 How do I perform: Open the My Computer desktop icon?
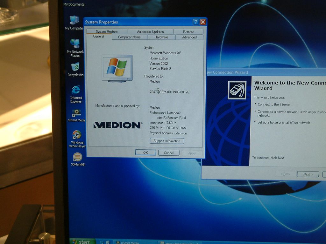click(x=74, y=23)
